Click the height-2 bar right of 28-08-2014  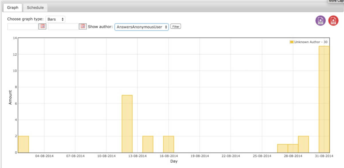pos(303,144)
